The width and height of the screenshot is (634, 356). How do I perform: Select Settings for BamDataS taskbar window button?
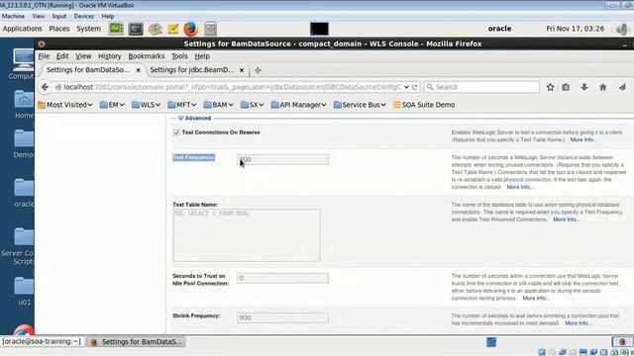tap(137, 342)
